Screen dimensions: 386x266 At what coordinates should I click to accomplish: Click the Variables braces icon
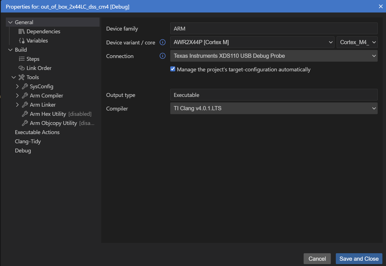click(x=22, y=41)
